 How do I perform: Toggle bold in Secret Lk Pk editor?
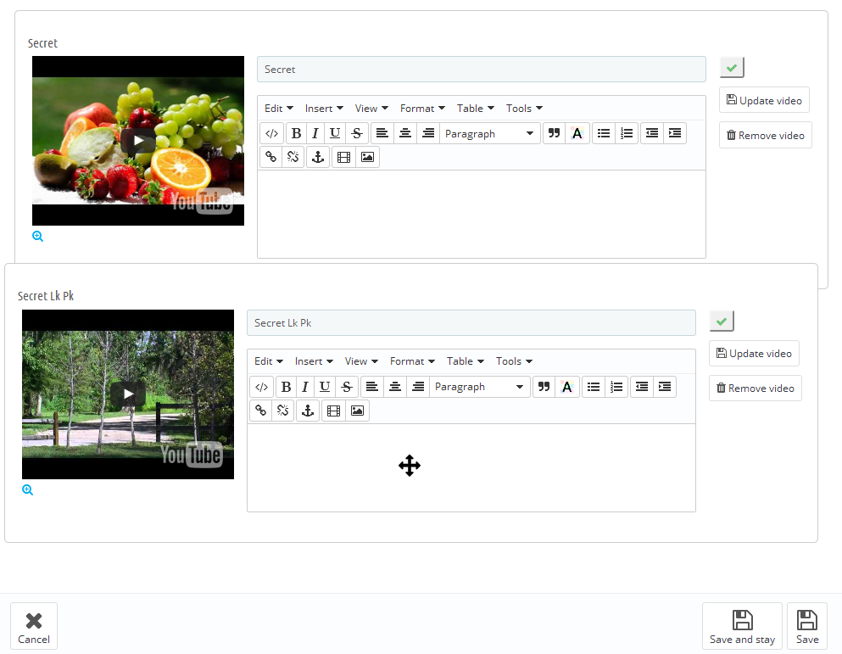click(x=286, y=387)
